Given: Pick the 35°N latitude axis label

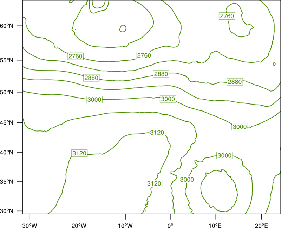Looking at the screenshot, I should [7, 182].
